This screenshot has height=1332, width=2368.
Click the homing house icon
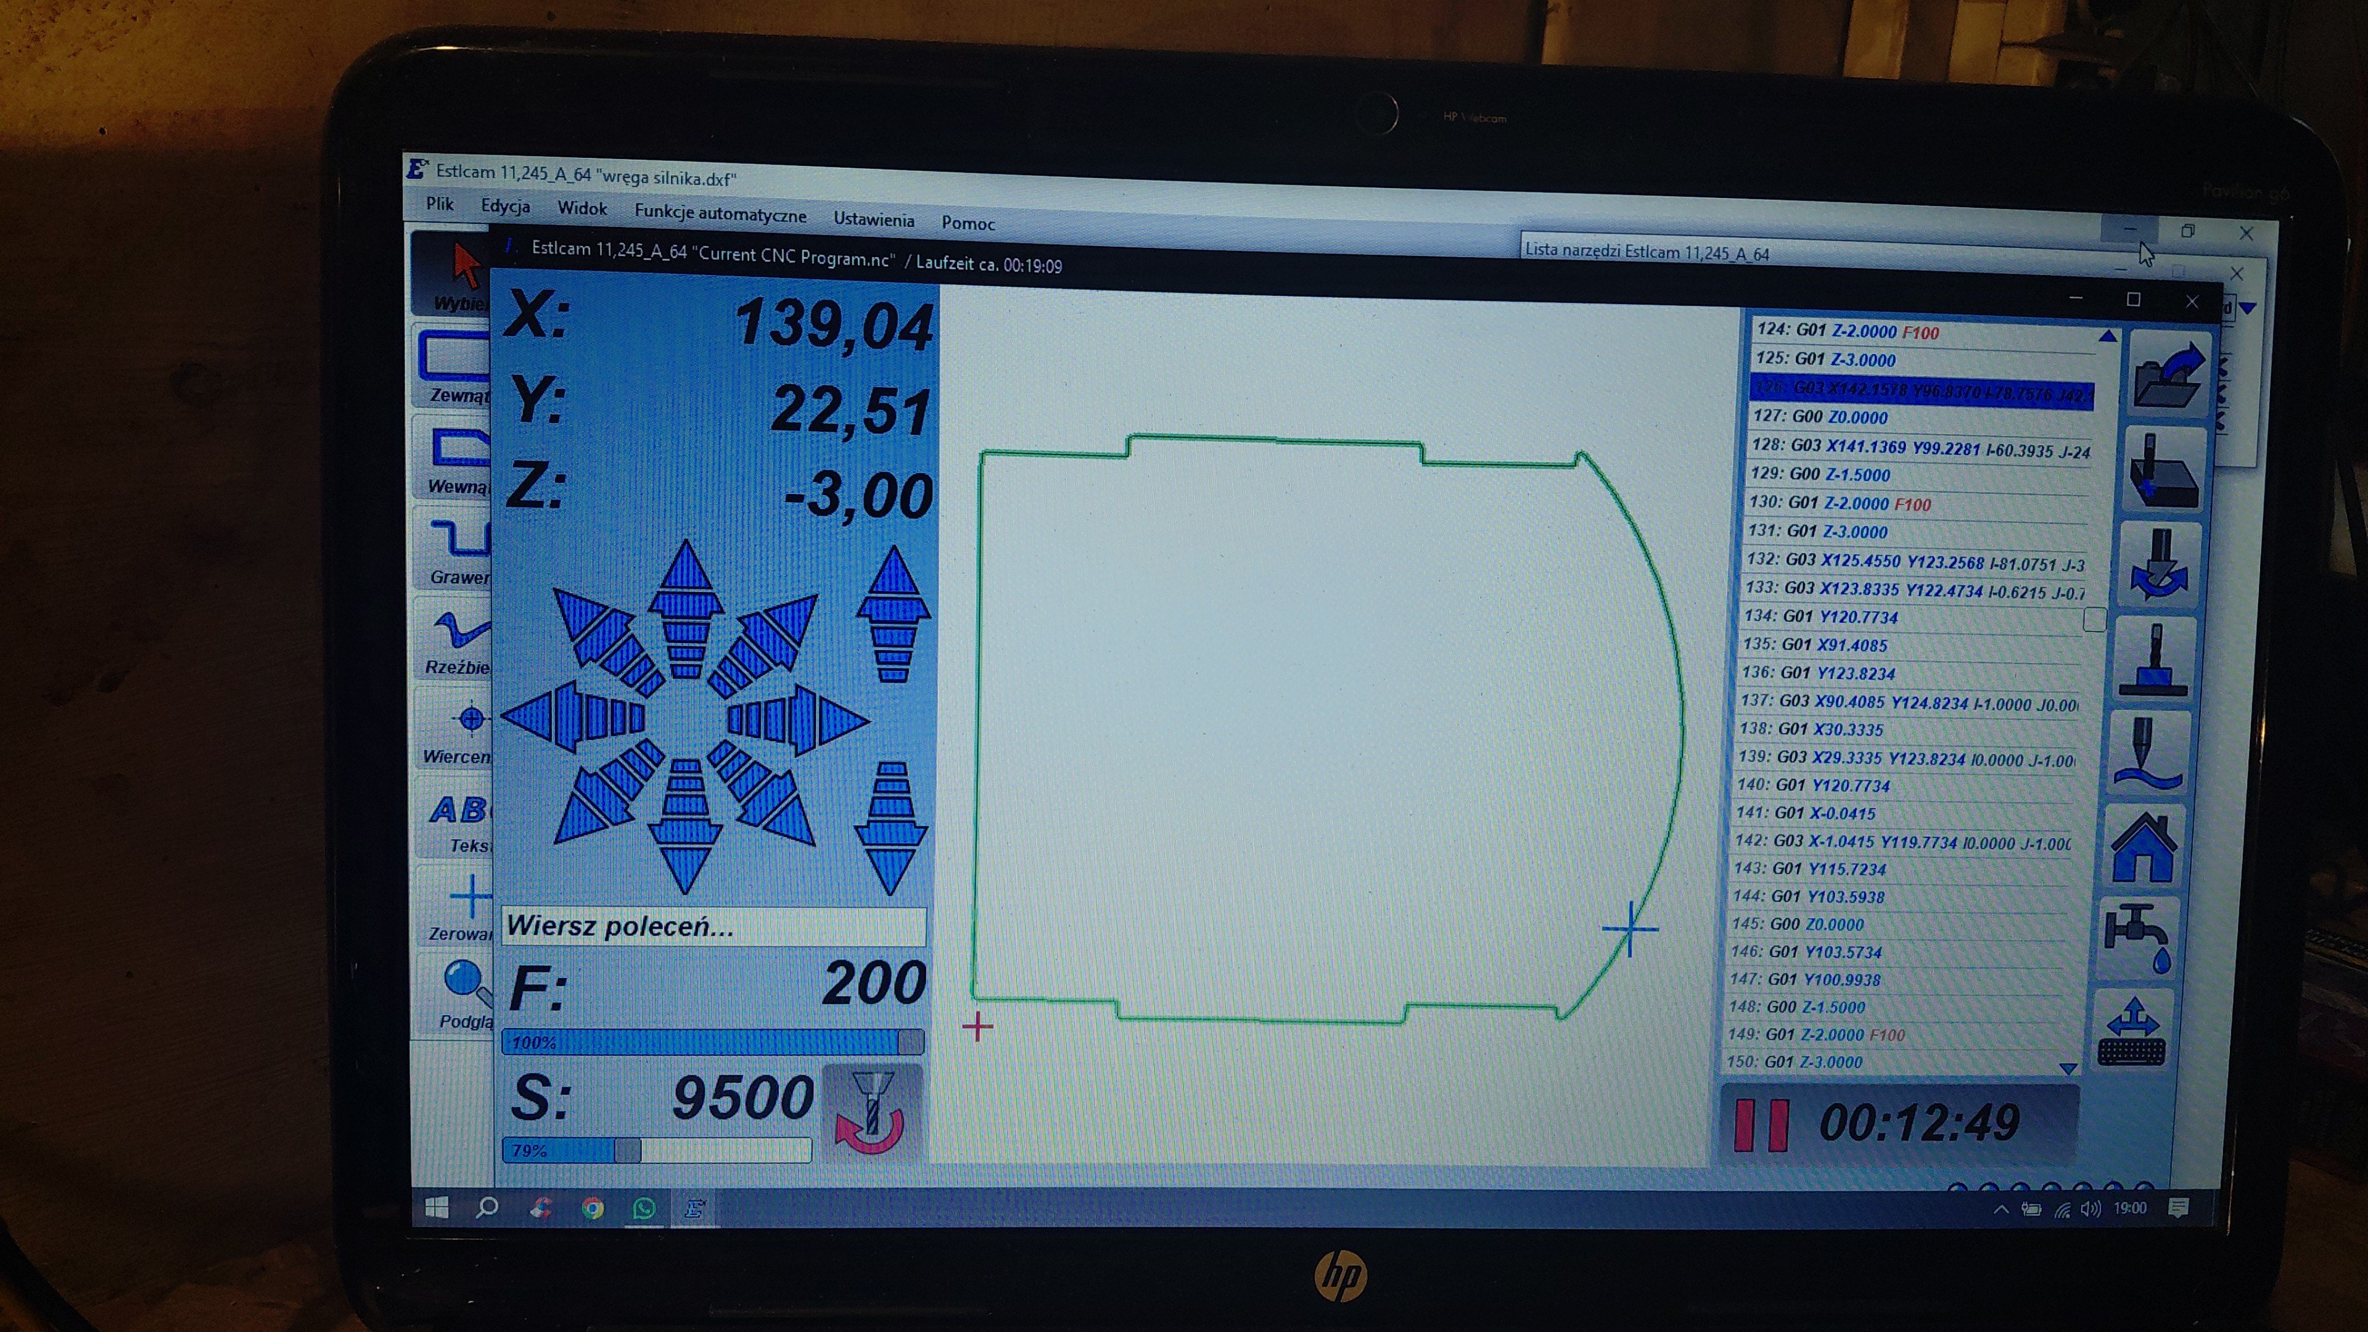pos(2144,847)
